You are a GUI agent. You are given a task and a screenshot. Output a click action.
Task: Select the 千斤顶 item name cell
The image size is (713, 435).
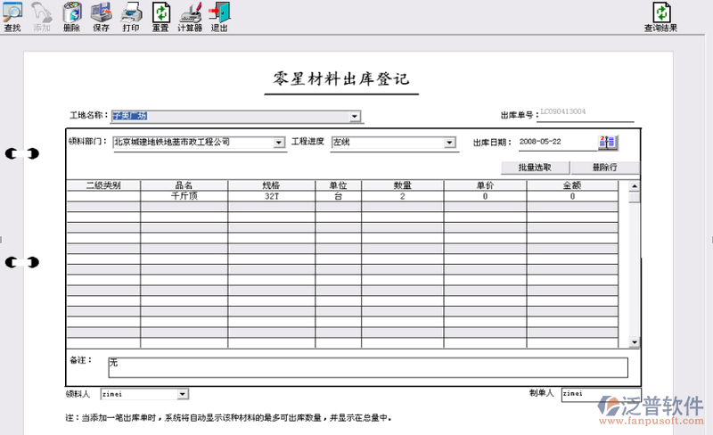(183, 196)
